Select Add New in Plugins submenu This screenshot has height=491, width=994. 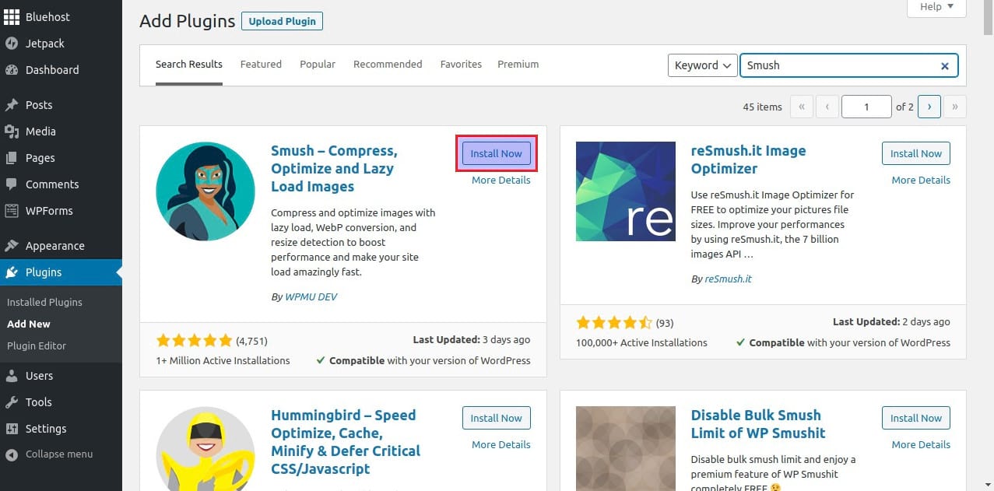(x=29, y=324)
